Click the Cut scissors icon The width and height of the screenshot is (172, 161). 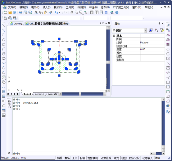(36, 12)
